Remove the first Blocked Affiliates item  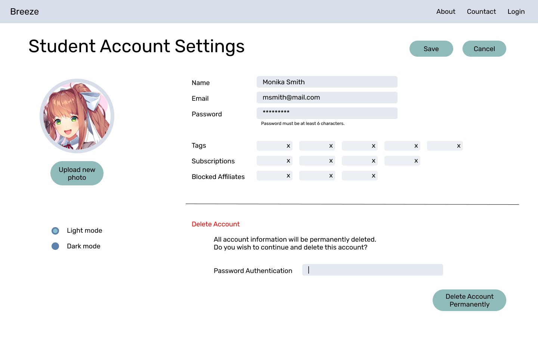pos(288,176)
